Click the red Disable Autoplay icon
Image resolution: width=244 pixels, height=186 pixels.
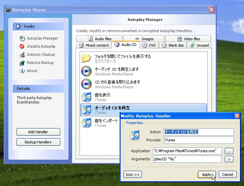22,46
